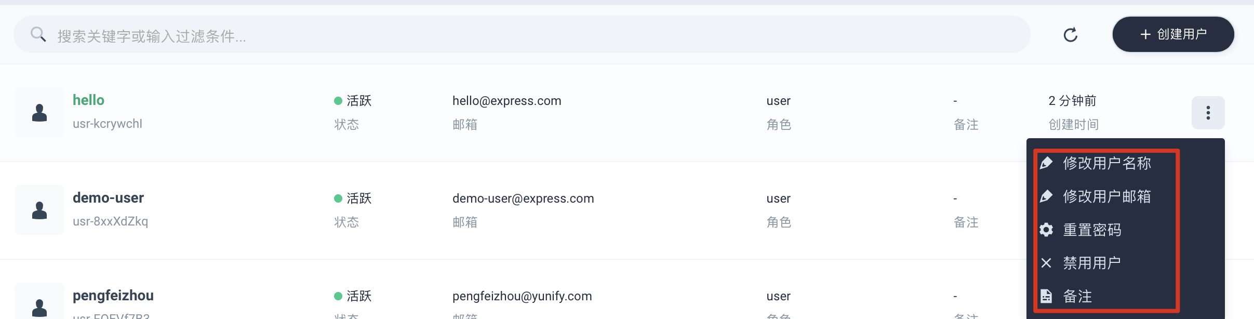The width and height of the screenshot is (1254, 319).
Task: Click the refresh icon next to search
Action: tap(1071, 35)
